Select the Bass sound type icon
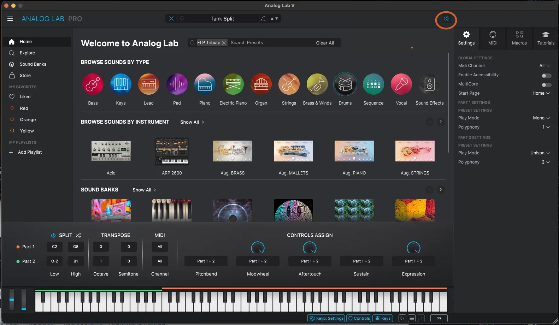559x325 pixels. [x=93, y=84]
